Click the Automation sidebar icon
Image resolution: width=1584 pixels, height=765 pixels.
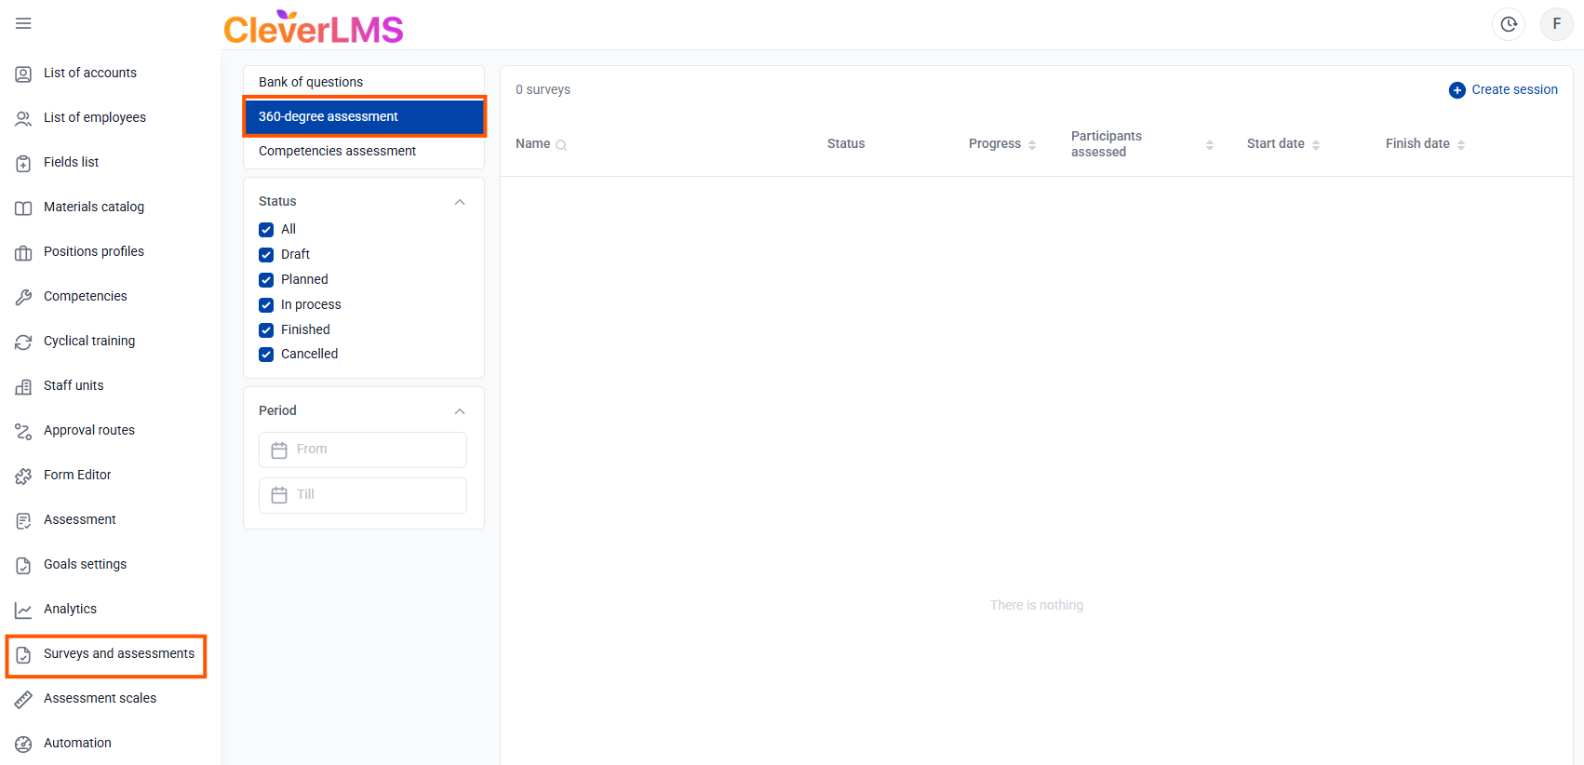pos(23,744)
